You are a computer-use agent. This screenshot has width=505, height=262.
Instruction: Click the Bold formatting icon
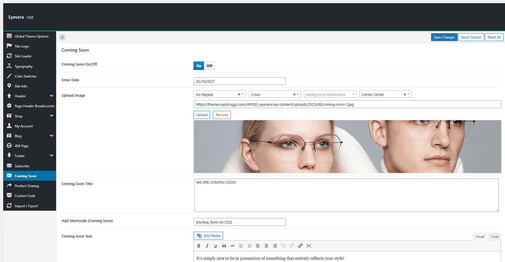pyautogui.click(x=199, y=246)
